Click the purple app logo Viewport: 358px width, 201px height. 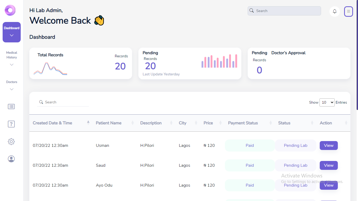click(10, 10)
